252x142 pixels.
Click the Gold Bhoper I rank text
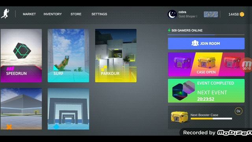[x=188, y=16]
